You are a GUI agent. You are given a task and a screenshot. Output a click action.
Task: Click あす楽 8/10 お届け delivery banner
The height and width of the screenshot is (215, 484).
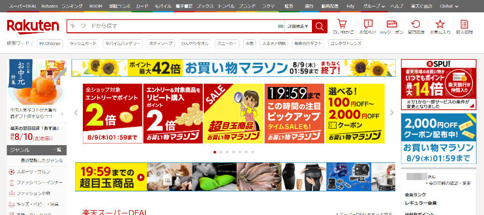click(x=37, y=133)
